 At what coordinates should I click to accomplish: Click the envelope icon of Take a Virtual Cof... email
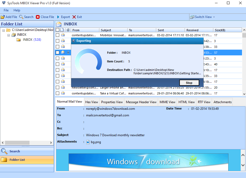click(63, 93)
